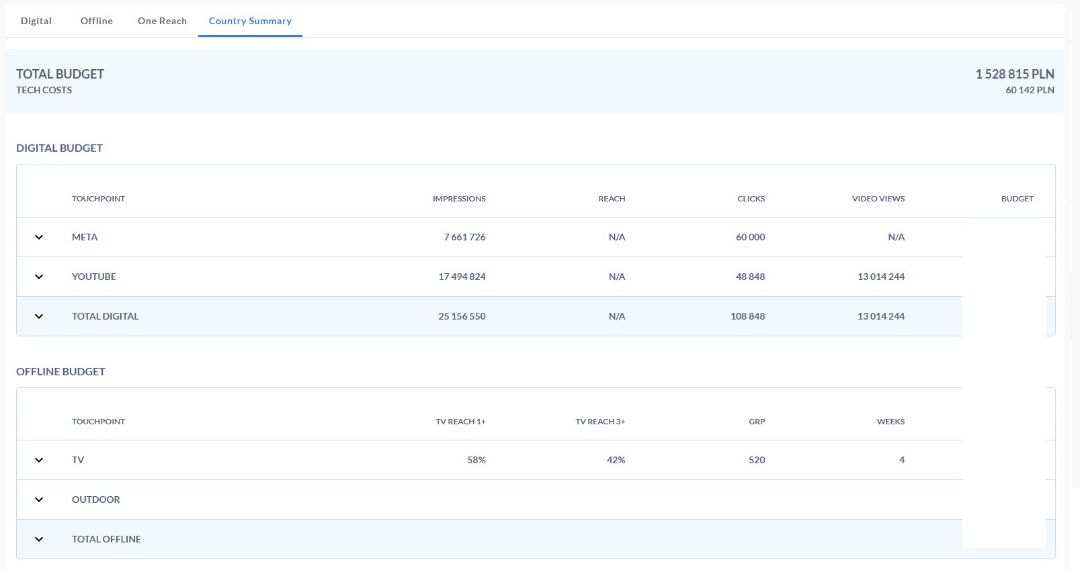Click the CLICKS column header

(x=751, y=199)
